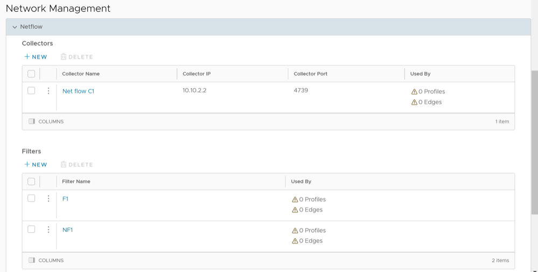The width and height of the screenshot is (538, 272).
Task: Open the three-dot menu for filter NF1
Action: click(x=48, y=230)
